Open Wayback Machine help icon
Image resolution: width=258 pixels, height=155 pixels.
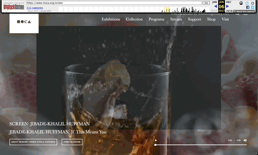(x=247, y=3)
